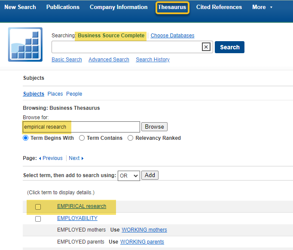Check the EMPLOYABILITY checkbox
This screenshot has width=293, height=250.
(x=38, y=219)
